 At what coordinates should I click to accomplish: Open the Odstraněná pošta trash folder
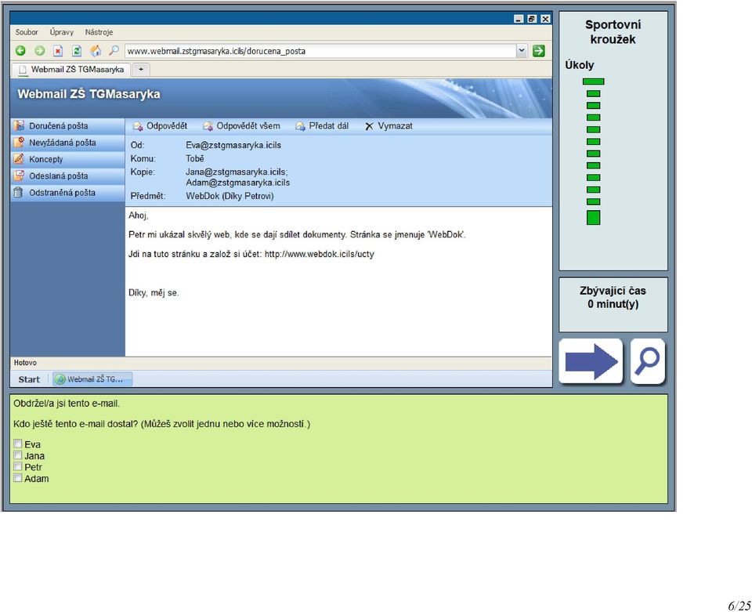(x=67, y=193)
